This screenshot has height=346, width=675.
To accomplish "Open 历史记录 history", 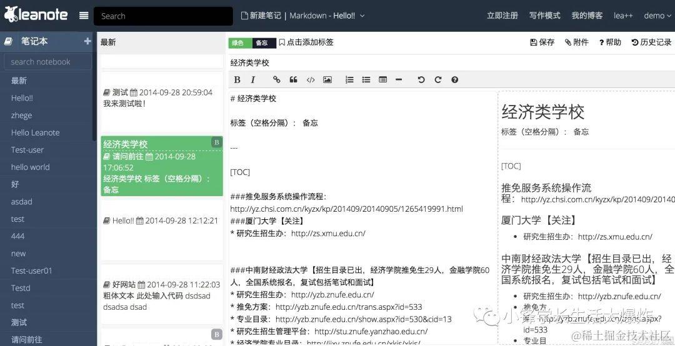I will 652,42.
